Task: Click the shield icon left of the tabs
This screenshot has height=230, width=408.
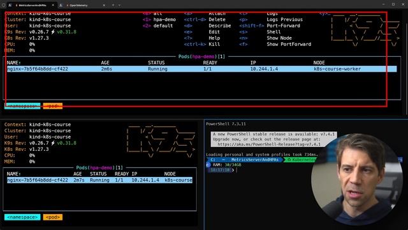Action: pos(3,5)
